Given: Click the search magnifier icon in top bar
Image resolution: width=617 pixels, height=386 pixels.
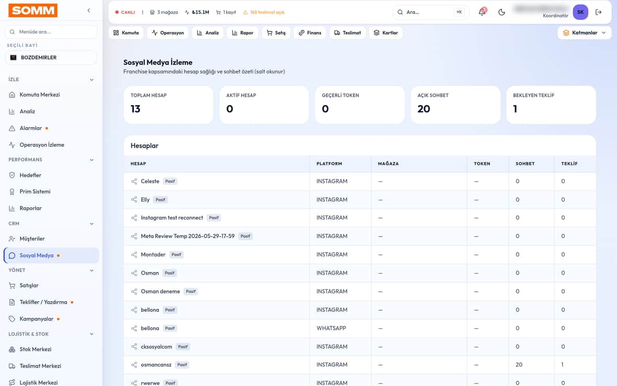Looking at the screenshot, I should [x=400, y=12].
